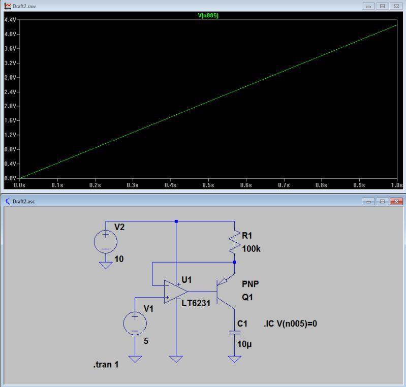Click the 1.0s label on the time axis

click(397, 185)
